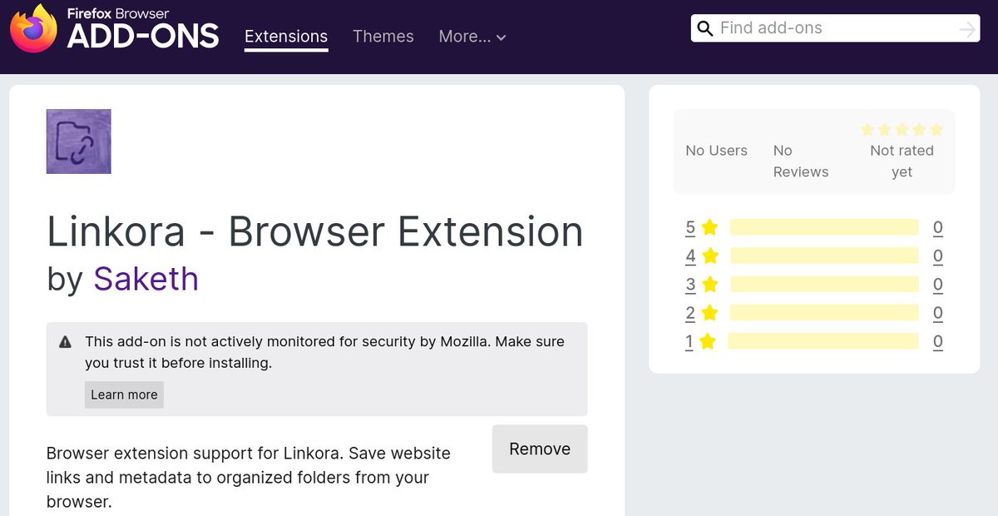The height and width of the screenshot is (516, 998).
Task: Click the 1-star rating bar
Action: point(823,341)
